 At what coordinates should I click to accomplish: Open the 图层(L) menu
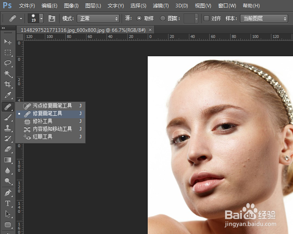[93, 6]
